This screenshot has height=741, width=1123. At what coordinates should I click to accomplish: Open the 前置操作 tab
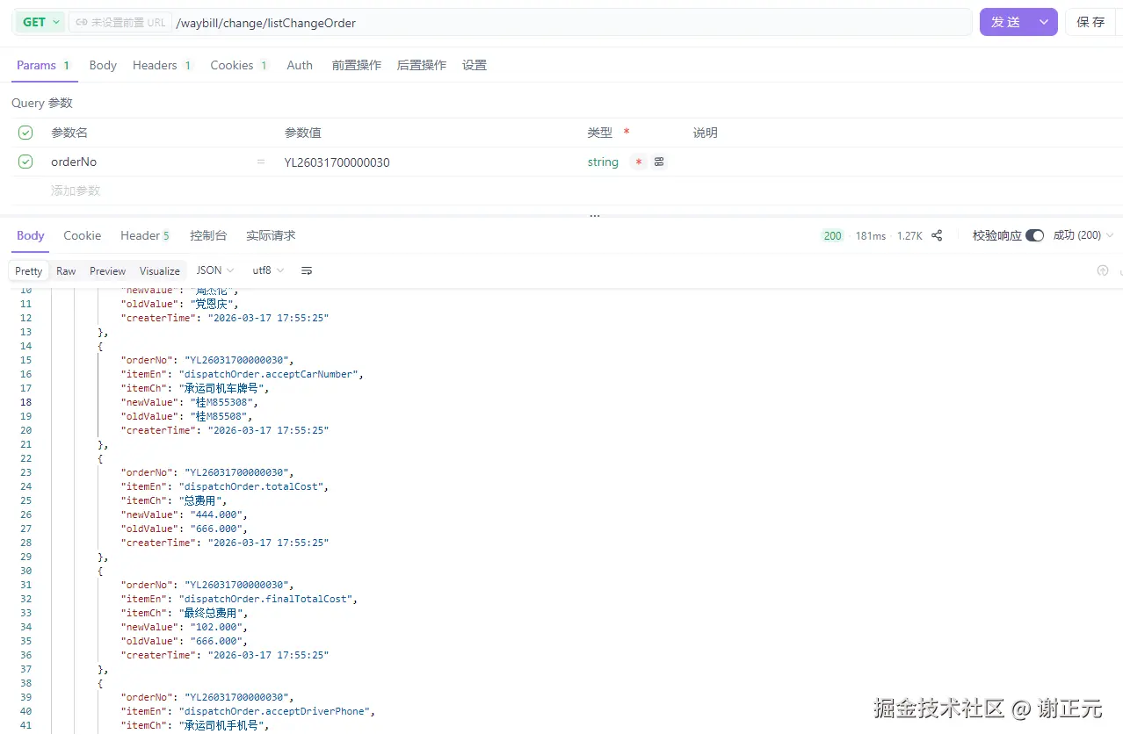coord(356,65)
